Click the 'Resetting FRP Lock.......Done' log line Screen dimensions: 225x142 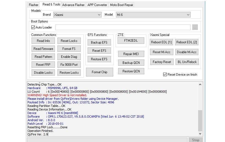tap(47, 127)
